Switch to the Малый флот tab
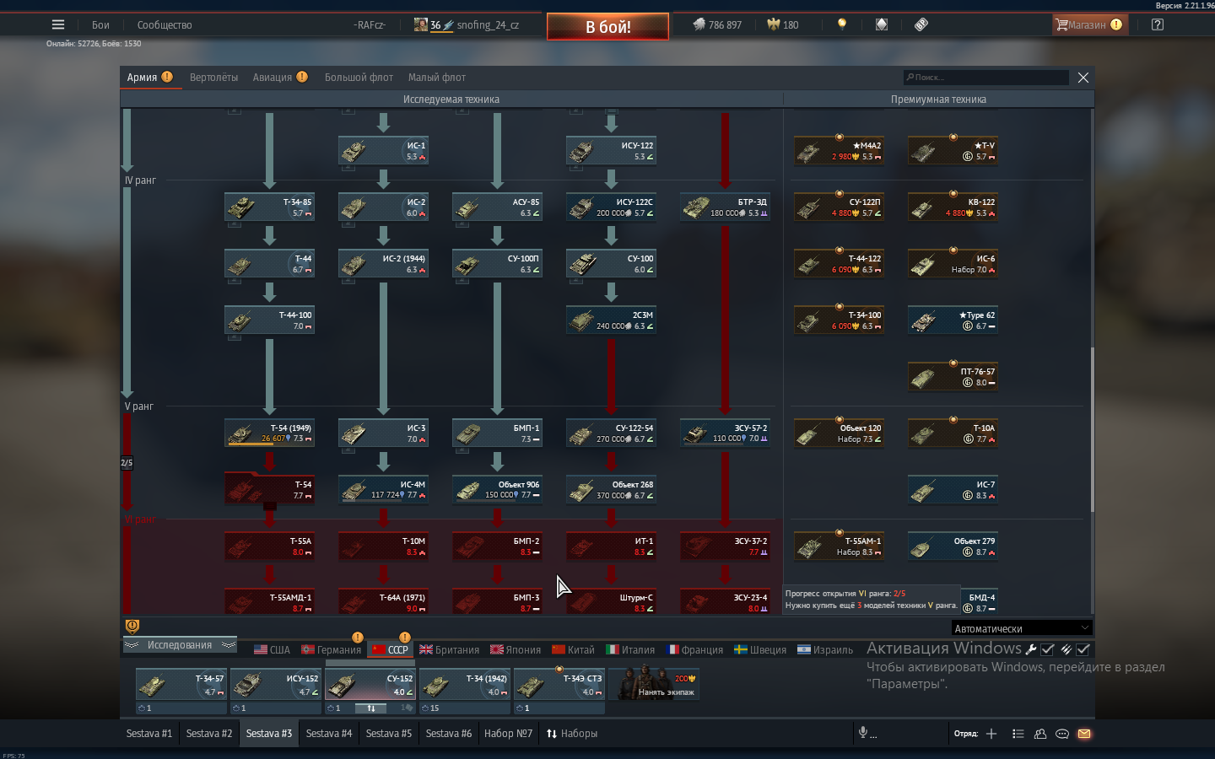Image resolution: width=1215 pixels, height=759 pixels. point(437,78)
